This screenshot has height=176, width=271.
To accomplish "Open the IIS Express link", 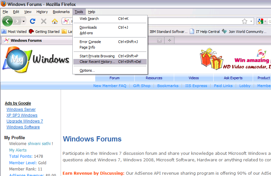I will [x=196, y=86].
